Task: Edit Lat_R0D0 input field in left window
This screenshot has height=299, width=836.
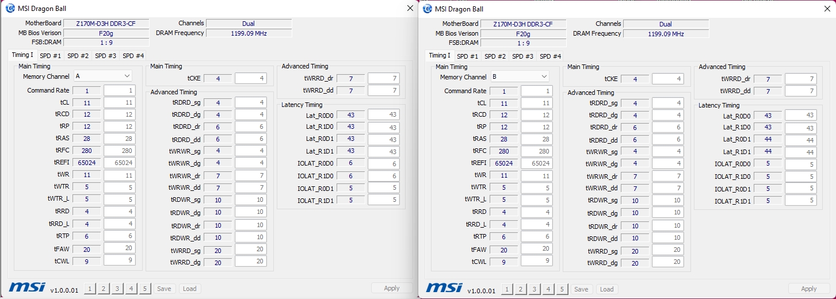Action: tap(384, 115)
